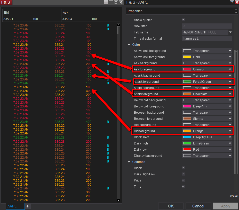This screenshot has width=239, height=210.
Task: Click the preset link
Action: coord(234,196)
